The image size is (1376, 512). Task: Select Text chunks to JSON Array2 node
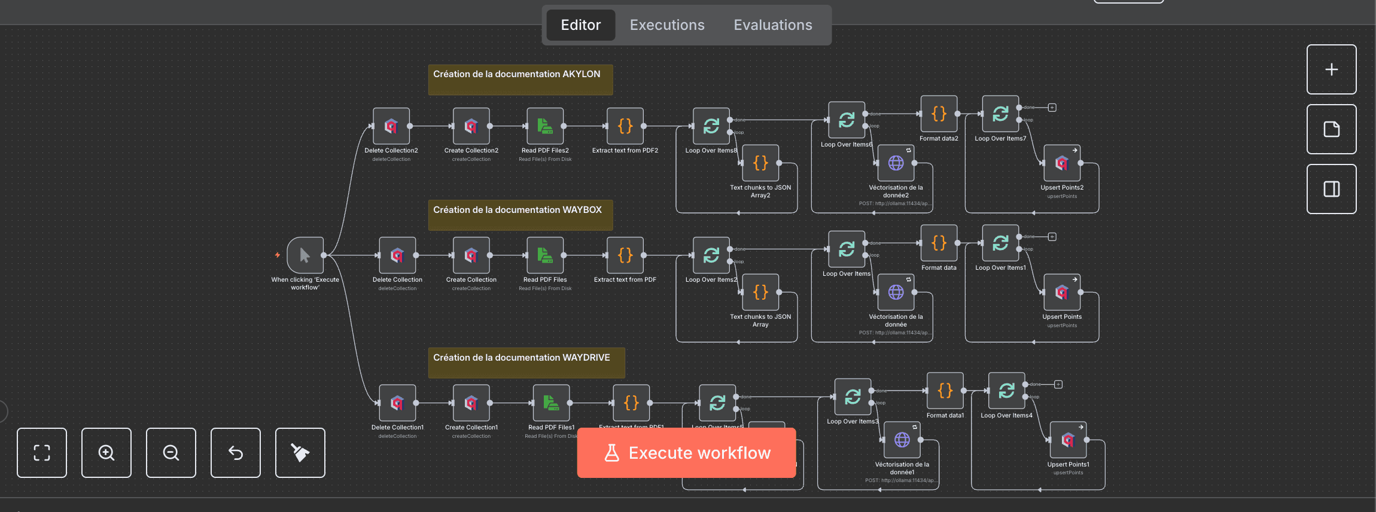760,163
